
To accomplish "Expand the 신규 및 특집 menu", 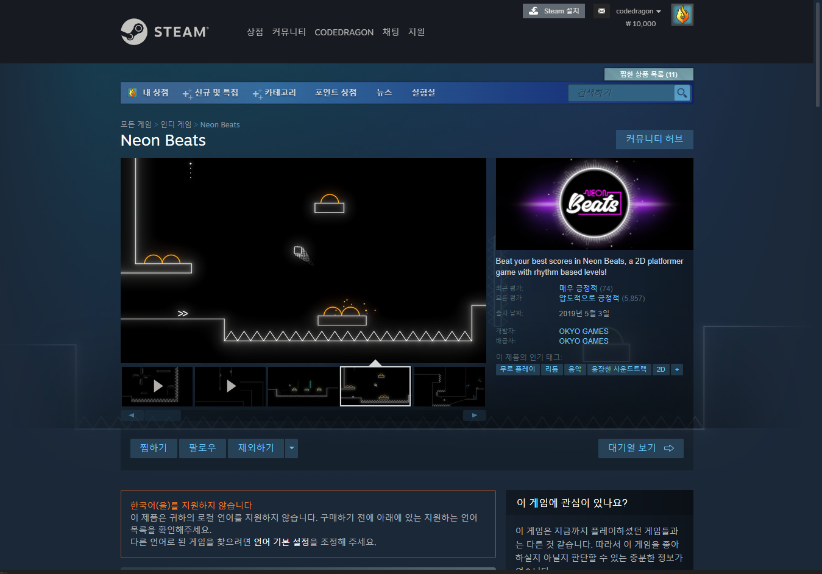I will (x=211, y=93).
